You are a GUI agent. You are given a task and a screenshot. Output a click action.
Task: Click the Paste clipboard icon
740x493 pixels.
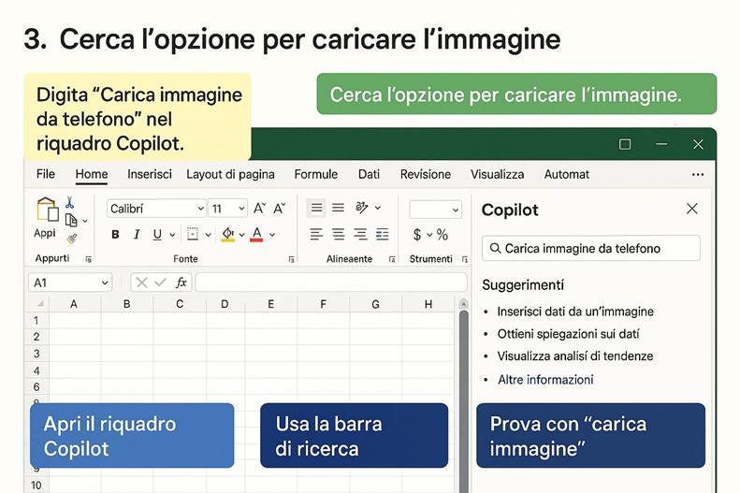(47, 210)
